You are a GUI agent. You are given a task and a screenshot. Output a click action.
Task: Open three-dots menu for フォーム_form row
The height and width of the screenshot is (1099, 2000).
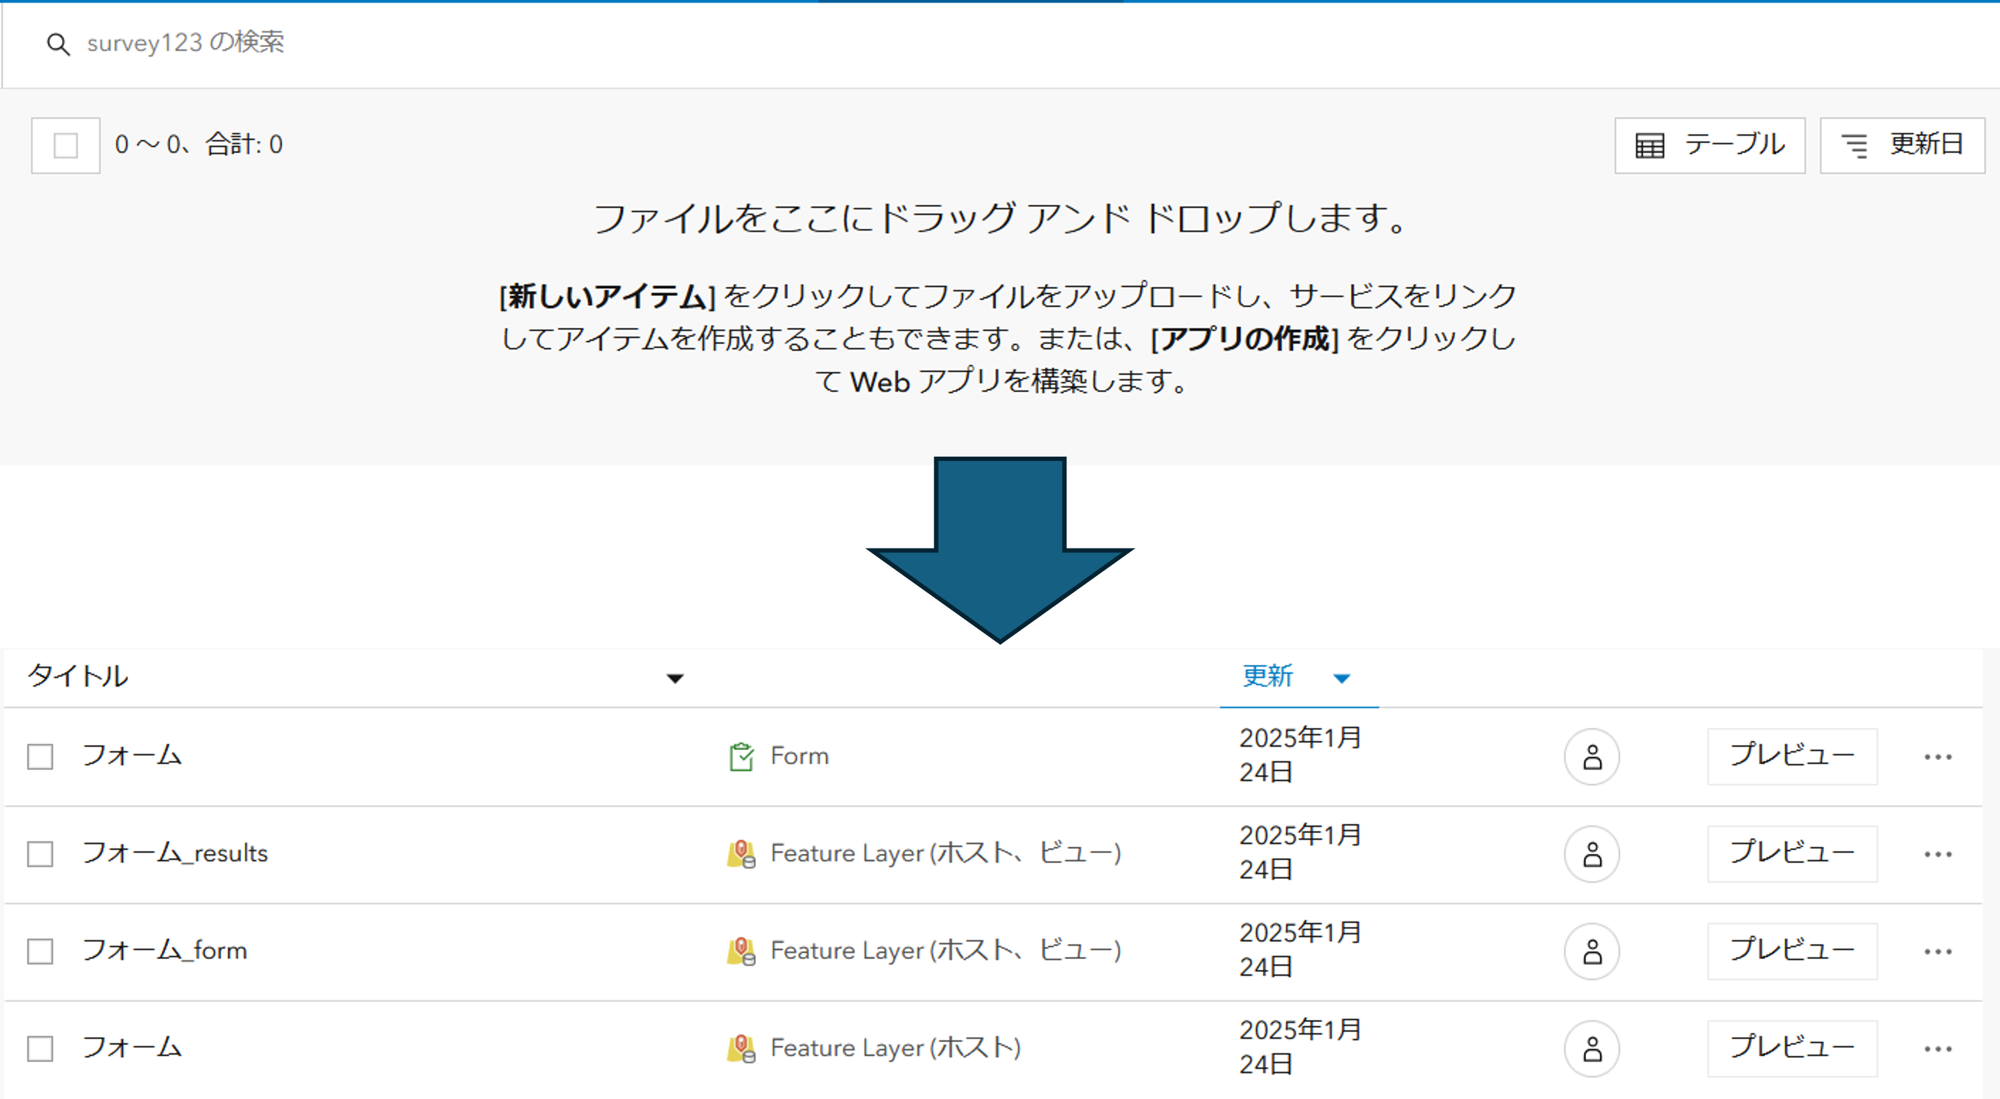click(x=1938, y=951)
